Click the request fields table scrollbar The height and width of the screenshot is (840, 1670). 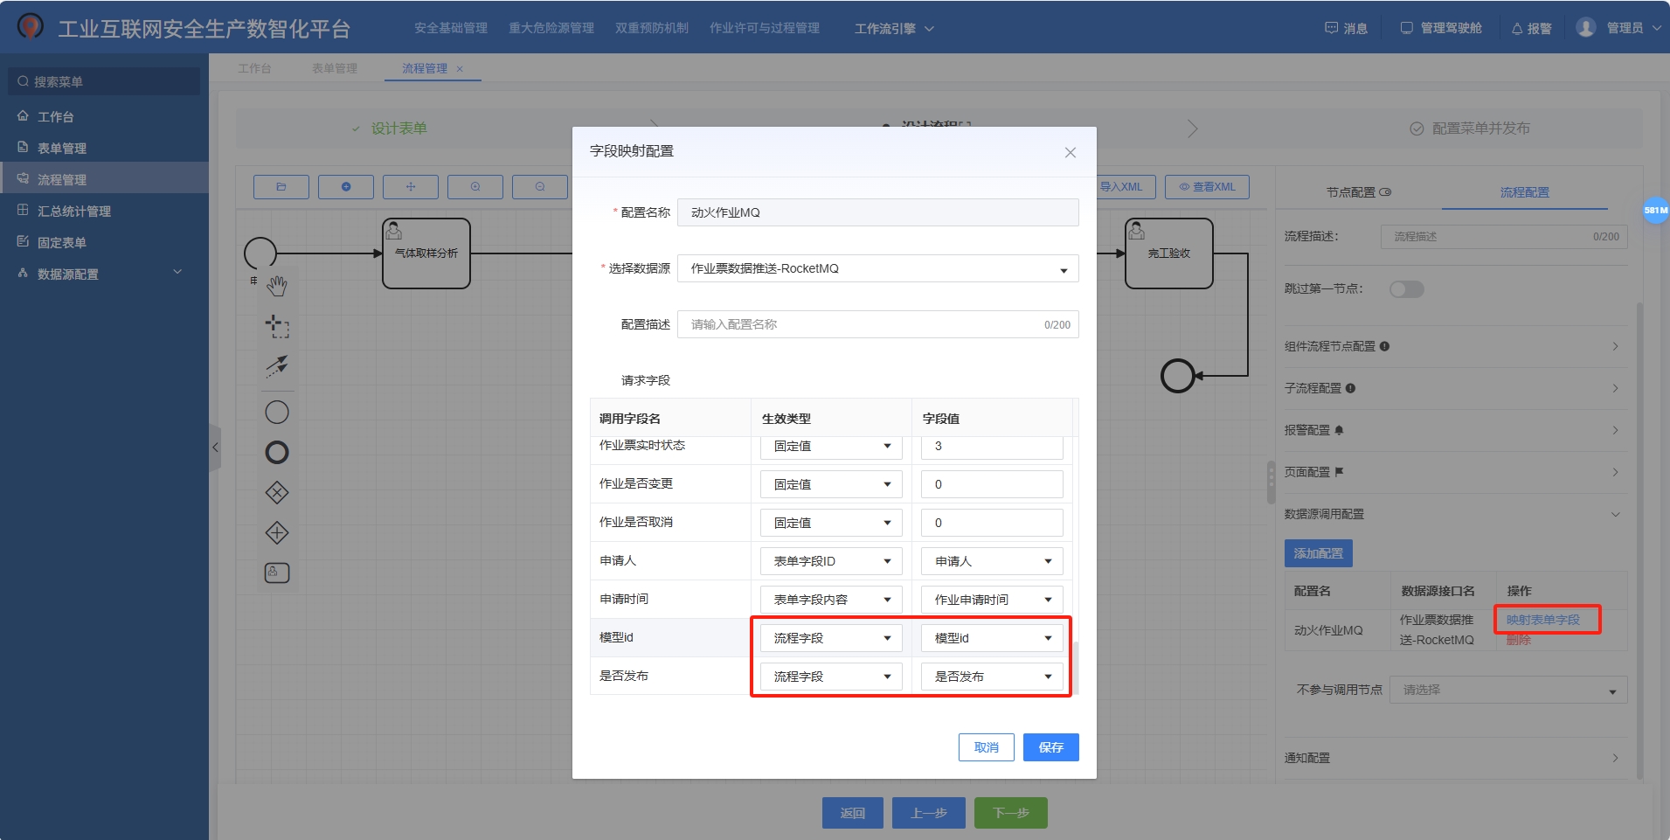(1076, 667)
